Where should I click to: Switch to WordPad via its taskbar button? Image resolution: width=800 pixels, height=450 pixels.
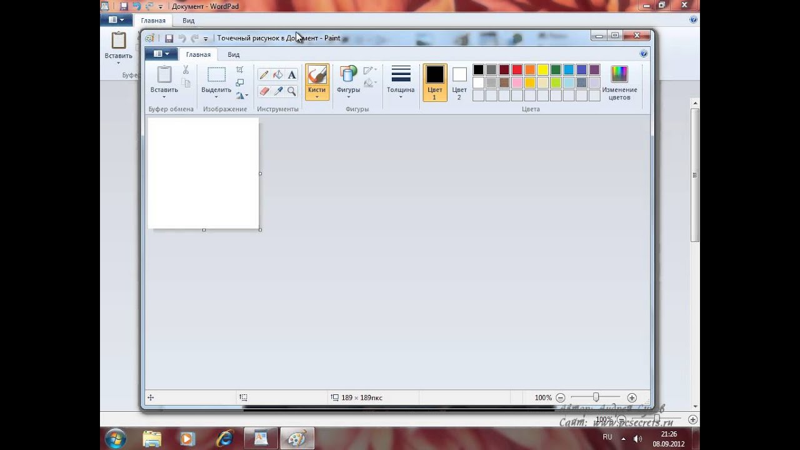pyautogui.click(x=261, y=439)
